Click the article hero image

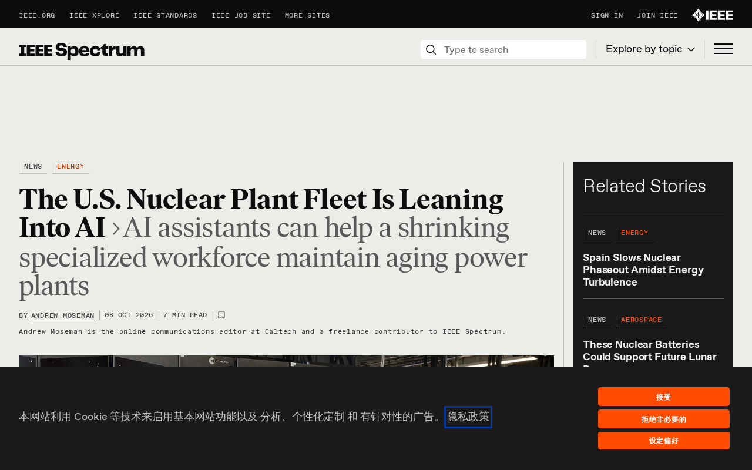click(286, 361)
